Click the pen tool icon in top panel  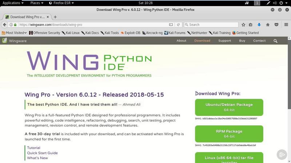[268, 3]
